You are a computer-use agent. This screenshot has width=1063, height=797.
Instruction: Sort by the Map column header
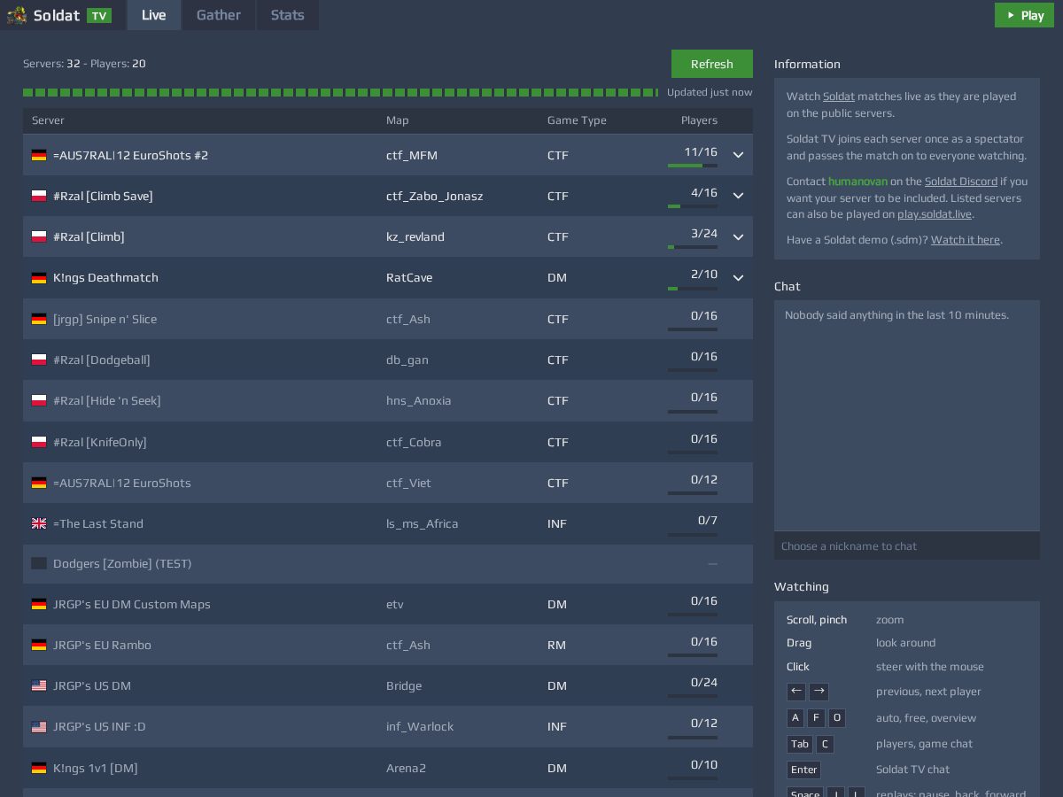[x=398, y=120]
